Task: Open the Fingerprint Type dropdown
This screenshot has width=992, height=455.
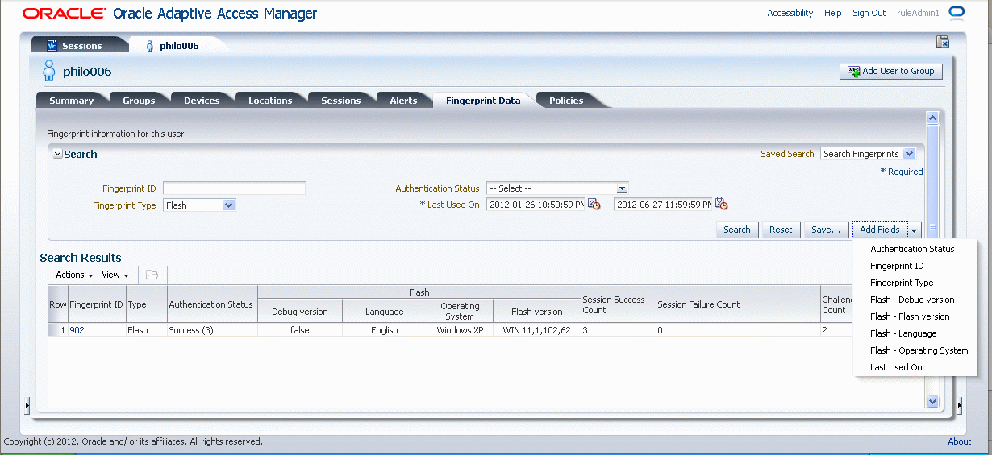Action: (228, 205)
